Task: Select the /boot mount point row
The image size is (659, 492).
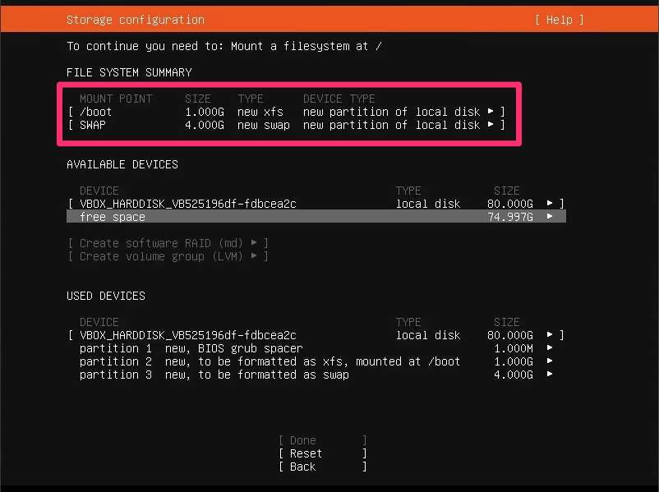Action: click(287, 112)
